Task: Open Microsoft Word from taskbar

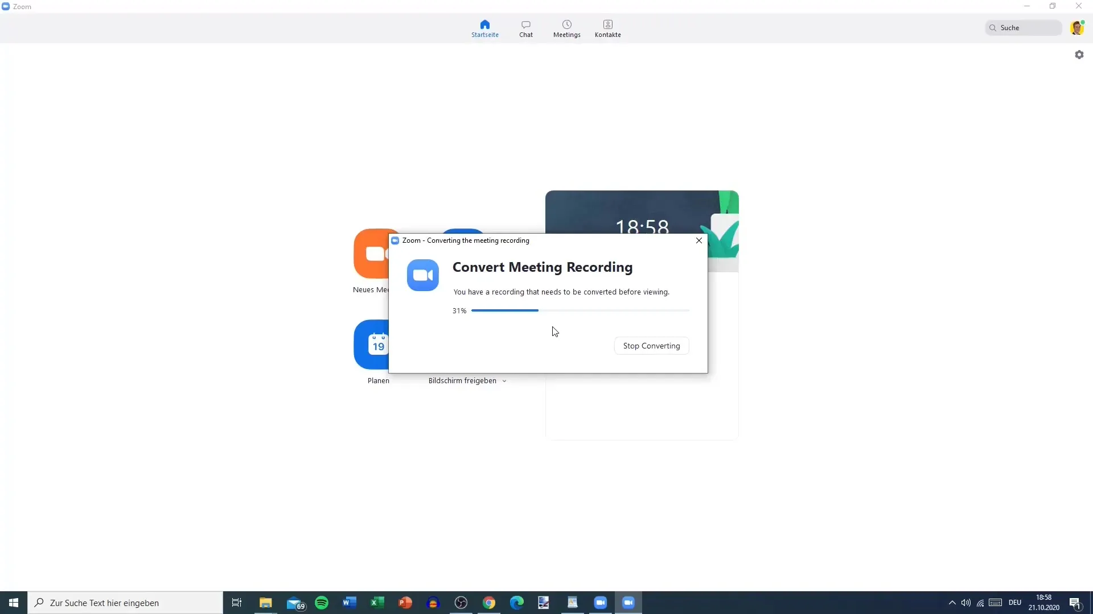Action: pyautogui.click(x=349, y=603)
